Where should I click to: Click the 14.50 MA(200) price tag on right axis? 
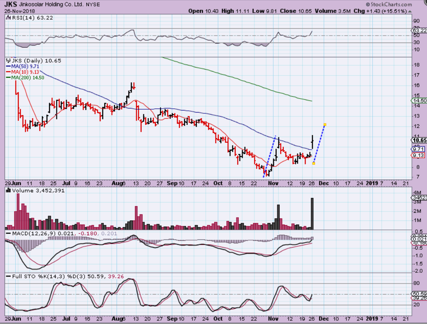pos(419,101)
